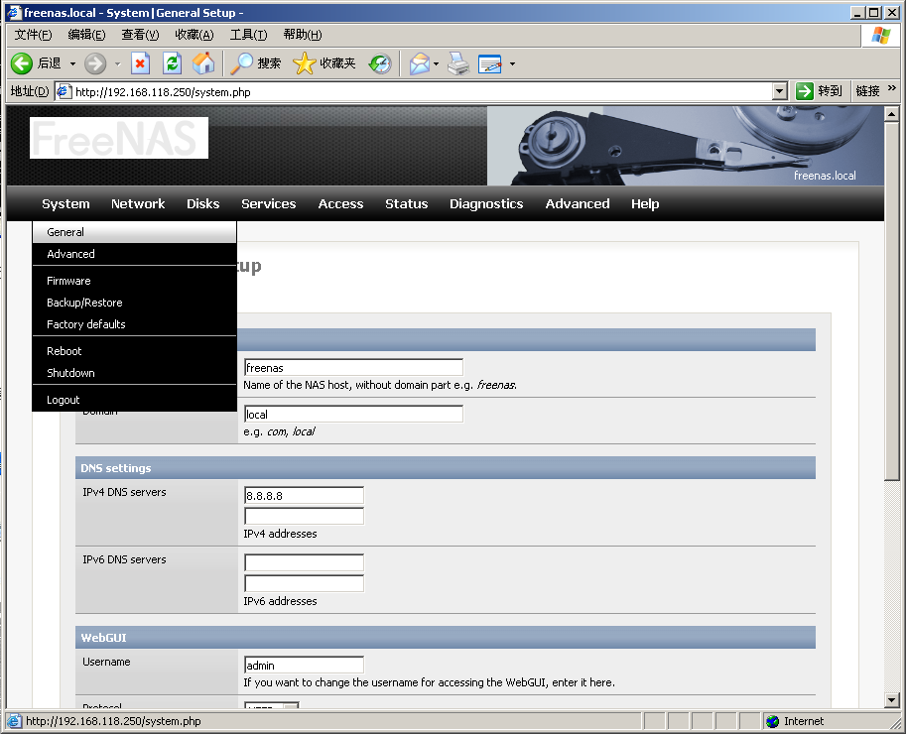Select Firmware in System submenu

coord(134,281)
